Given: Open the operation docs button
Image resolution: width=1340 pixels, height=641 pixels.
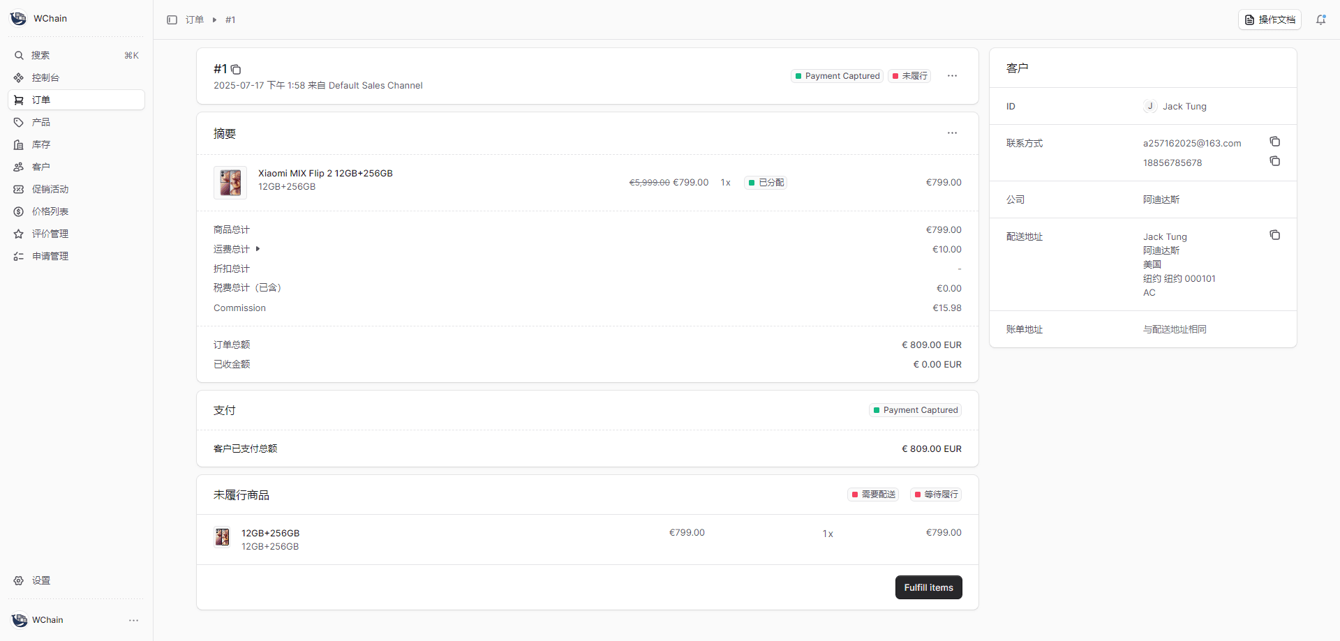Looking at the screenshot, I should 1270,20.
